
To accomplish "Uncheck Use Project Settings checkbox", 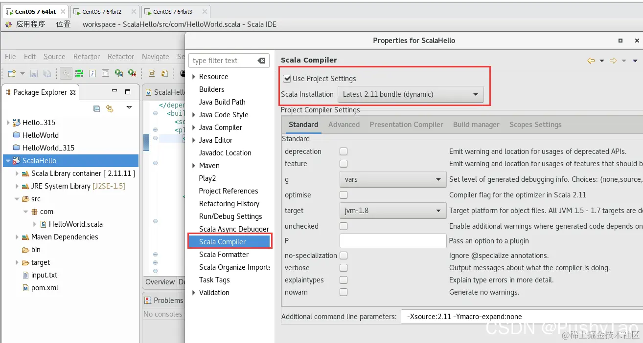I will click(287, 78).
